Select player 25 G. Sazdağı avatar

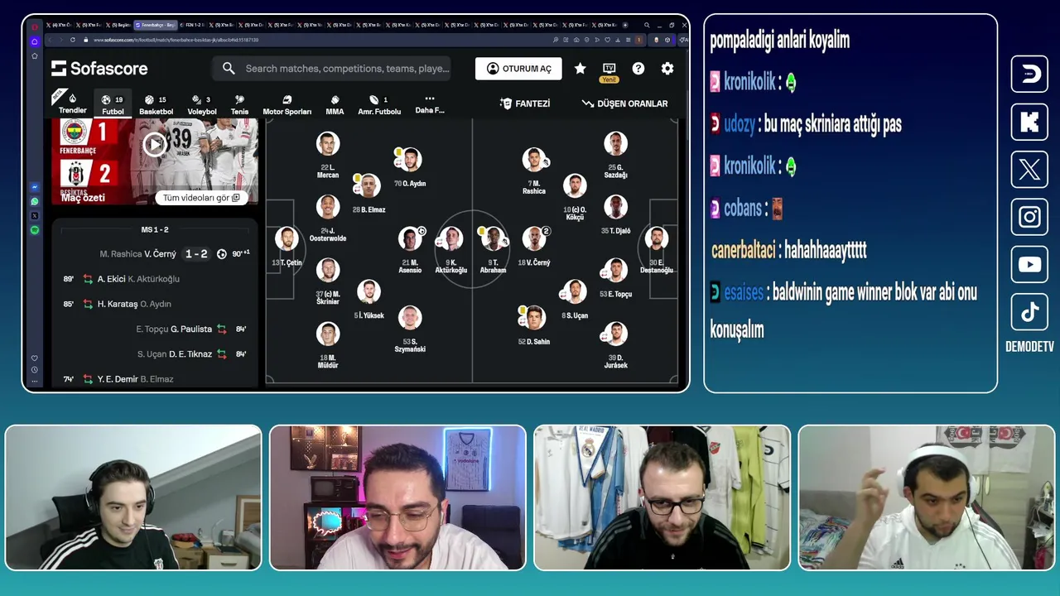(x=615, y=144)
